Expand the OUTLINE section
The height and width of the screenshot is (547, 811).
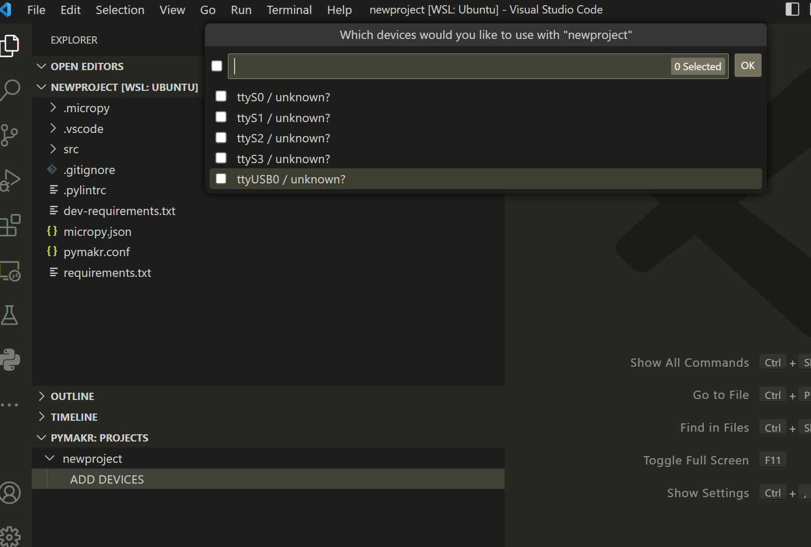pos(42,396)
